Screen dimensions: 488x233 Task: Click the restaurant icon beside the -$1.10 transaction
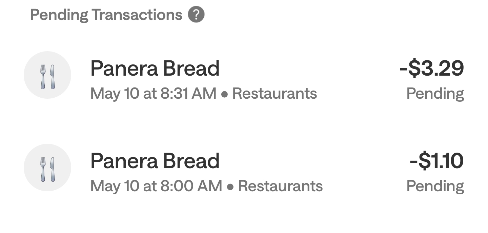click(47, 168)
